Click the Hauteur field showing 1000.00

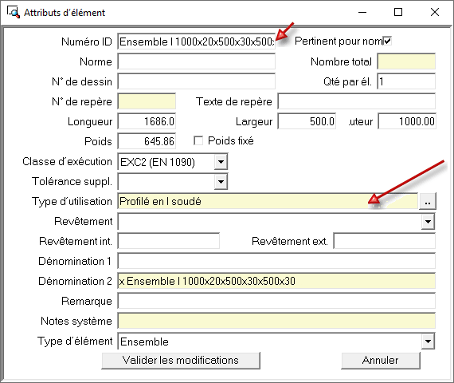(x=407, y=121)
